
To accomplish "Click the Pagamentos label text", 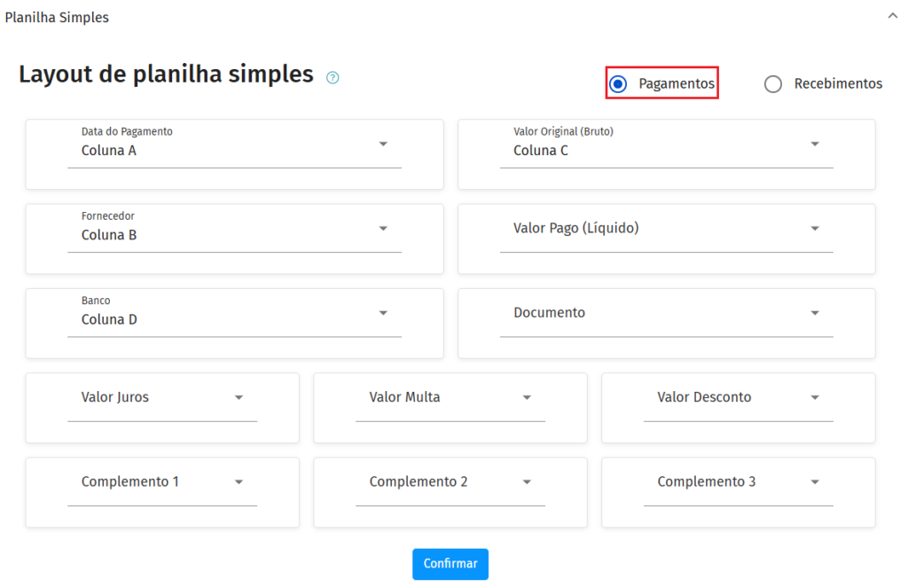I will [x=677, y=83].
